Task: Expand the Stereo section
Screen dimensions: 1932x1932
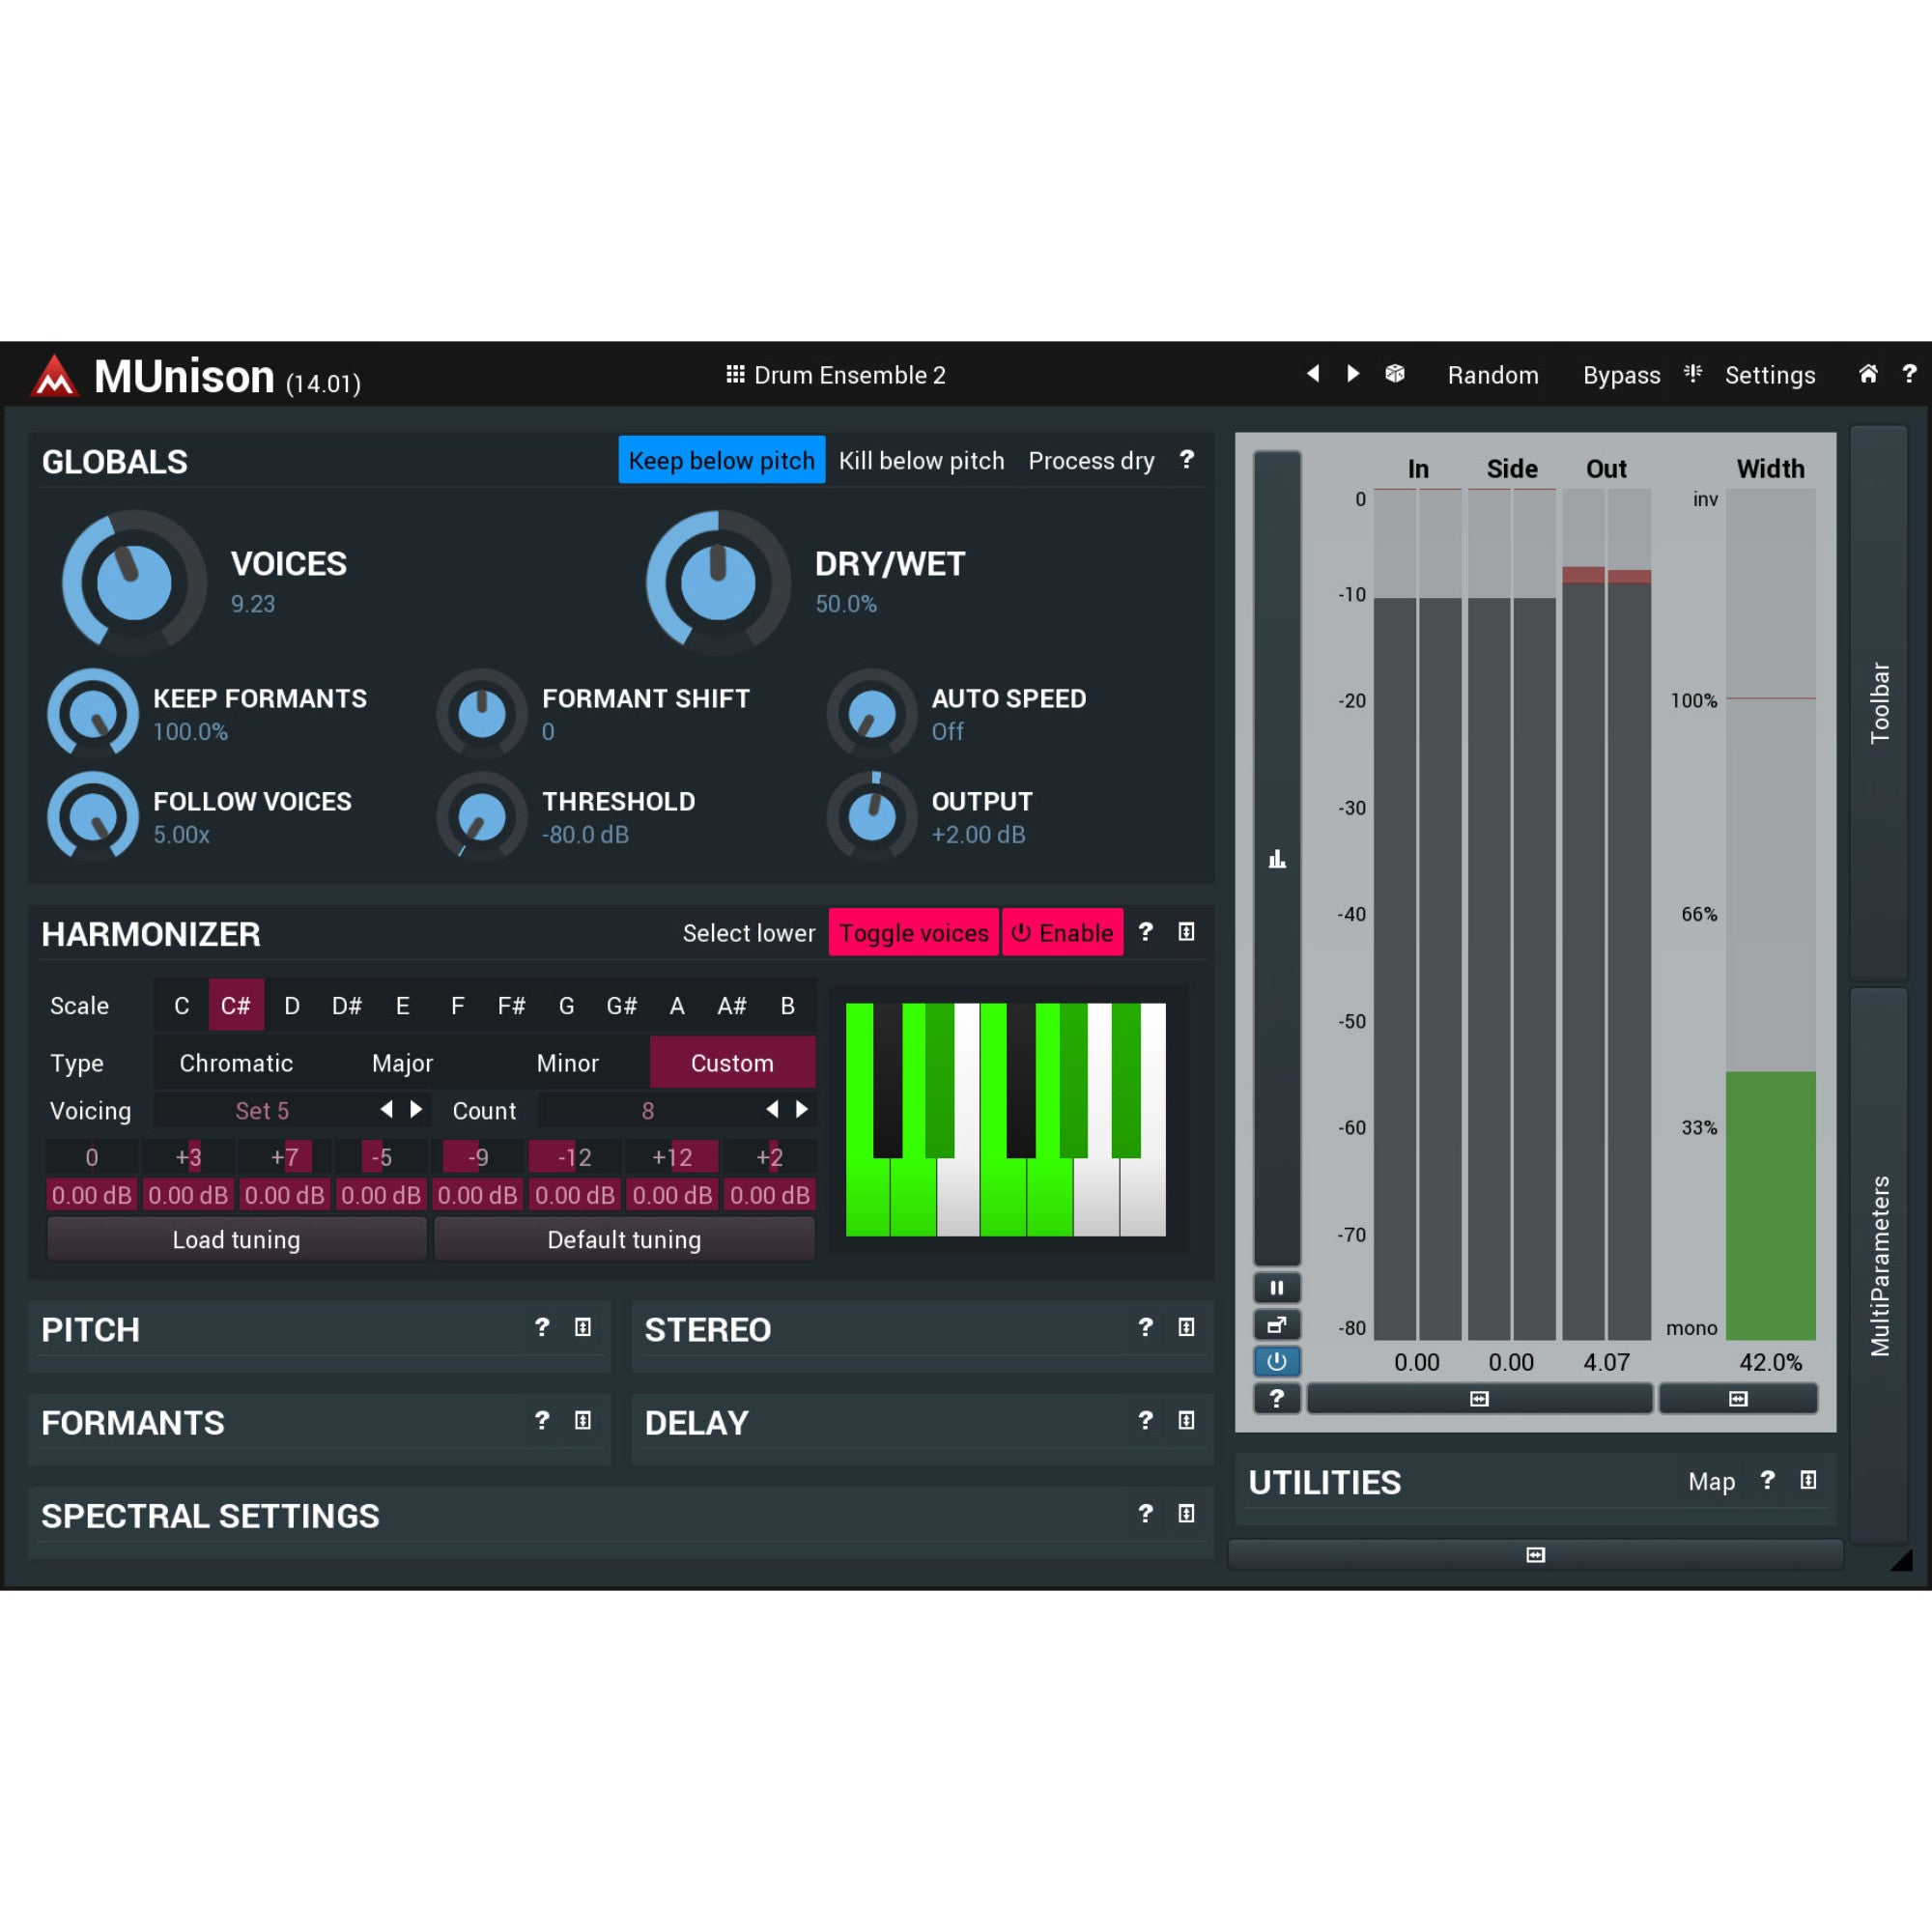Action: click(1186, 1327)
